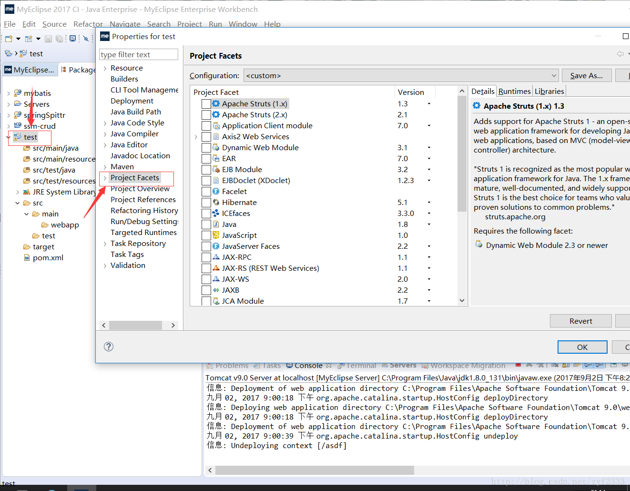This screenshot has height=491, width=630.
Task: Tick the EAR facet checkbox
Action: [x=206, y=158]
